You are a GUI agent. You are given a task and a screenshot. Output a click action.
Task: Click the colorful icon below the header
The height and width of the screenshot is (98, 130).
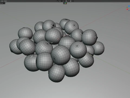[x=66, y=3]
